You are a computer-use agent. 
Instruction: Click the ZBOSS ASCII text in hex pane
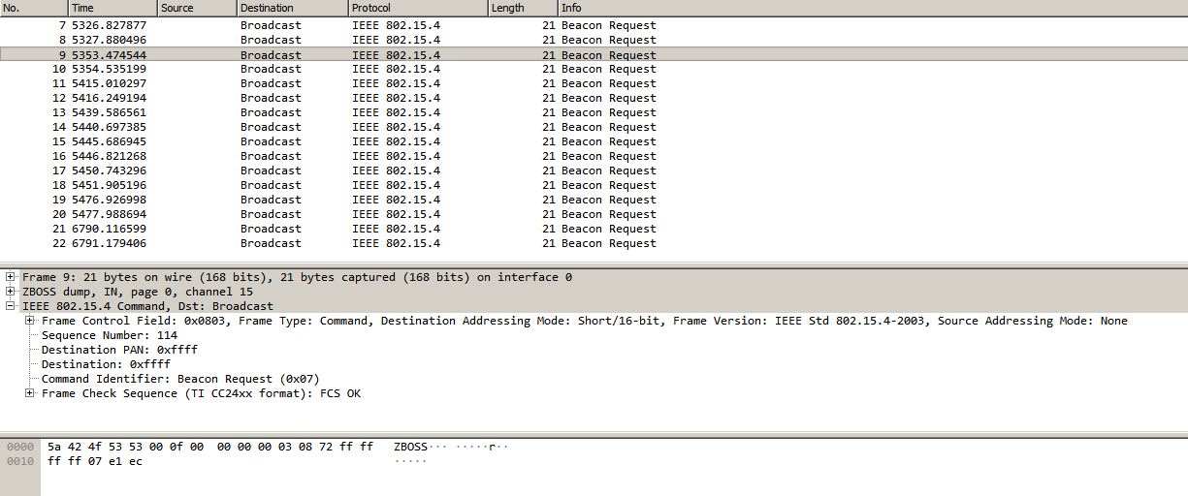click(x=410, y=447)
